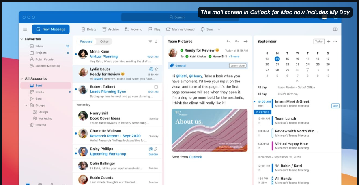Open toolbar overflow ellipsis next to Sync
Screen dimensions: 359x185
[220, 29]
